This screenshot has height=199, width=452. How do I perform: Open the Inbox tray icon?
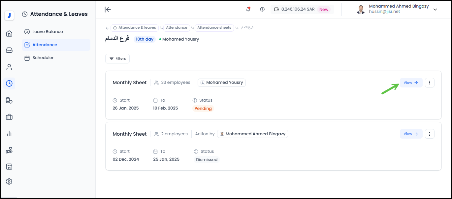click(9, 50)
